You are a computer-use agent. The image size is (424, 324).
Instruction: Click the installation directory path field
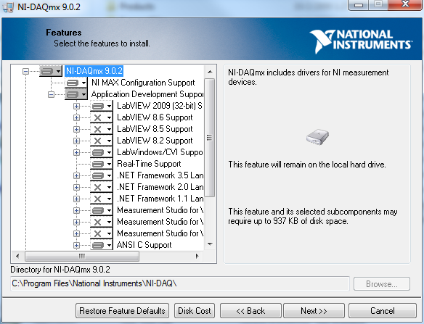(180, 283)
